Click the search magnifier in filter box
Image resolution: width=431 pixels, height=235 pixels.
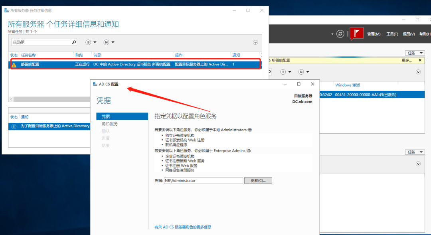(74, 42)
